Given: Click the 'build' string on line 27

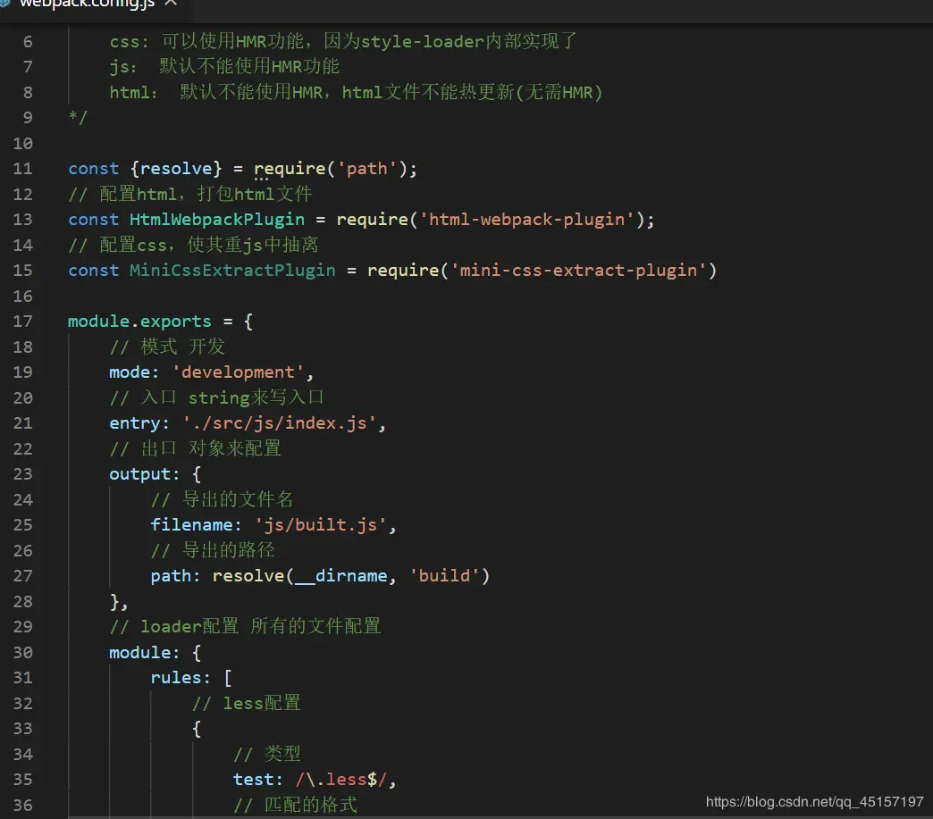Looking at the screenshot, I should pos(444,576).
